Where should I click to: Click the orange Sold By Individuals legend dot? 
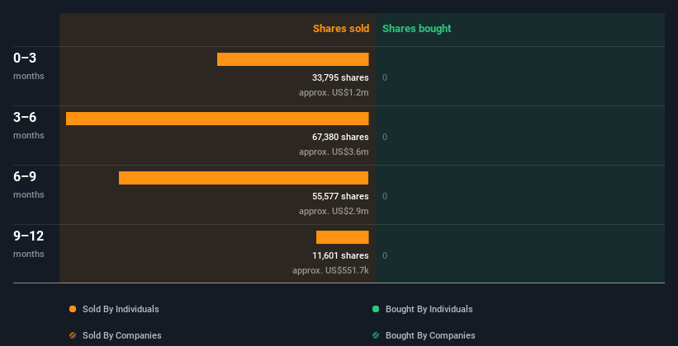click(x=73, y=309)
